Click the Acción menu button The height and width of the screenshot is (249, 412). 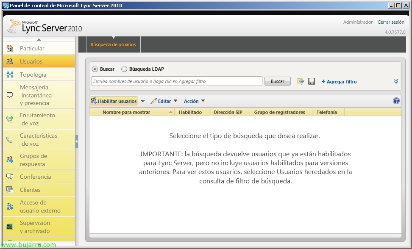pyautogui.click(x=194, y=101)
